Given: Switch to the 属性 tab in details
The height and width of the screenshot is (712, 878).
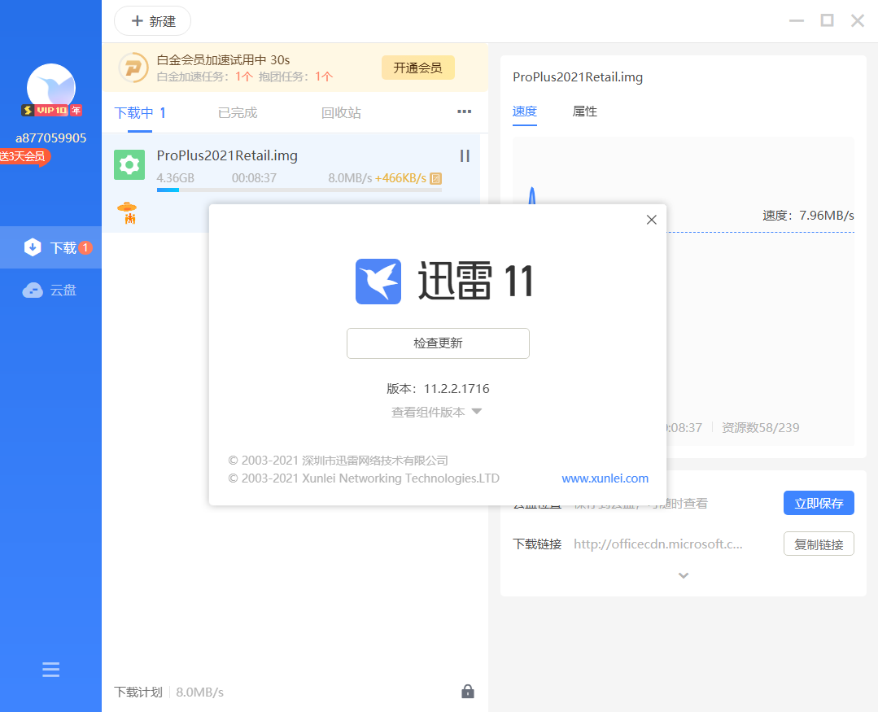Looking at the screenshot, I should 584,111.
